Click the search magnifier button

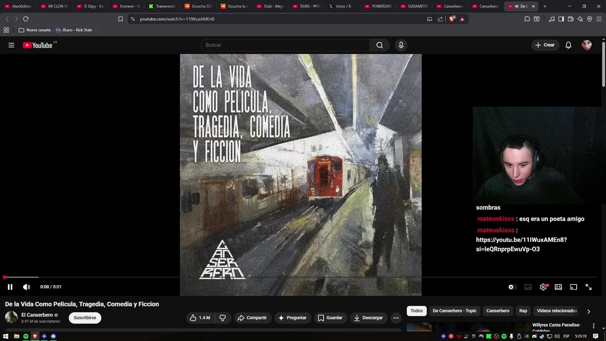coord(380,45)
